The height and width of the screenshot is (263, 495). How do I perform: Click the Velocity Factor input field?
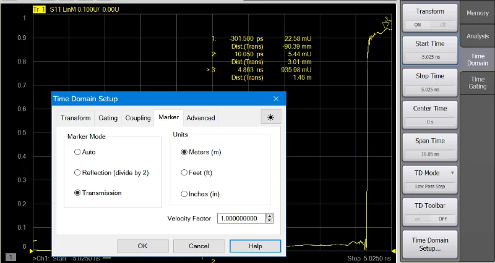(241, 218)
